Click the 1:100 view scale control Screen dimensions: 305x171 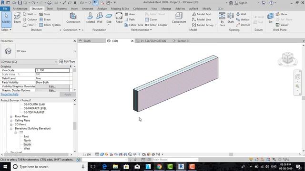[87, 154]
